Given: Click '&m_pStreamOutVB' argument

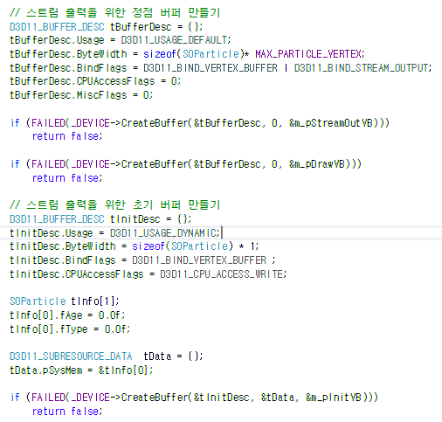Looking at the screenshot, I should point(331,123).
